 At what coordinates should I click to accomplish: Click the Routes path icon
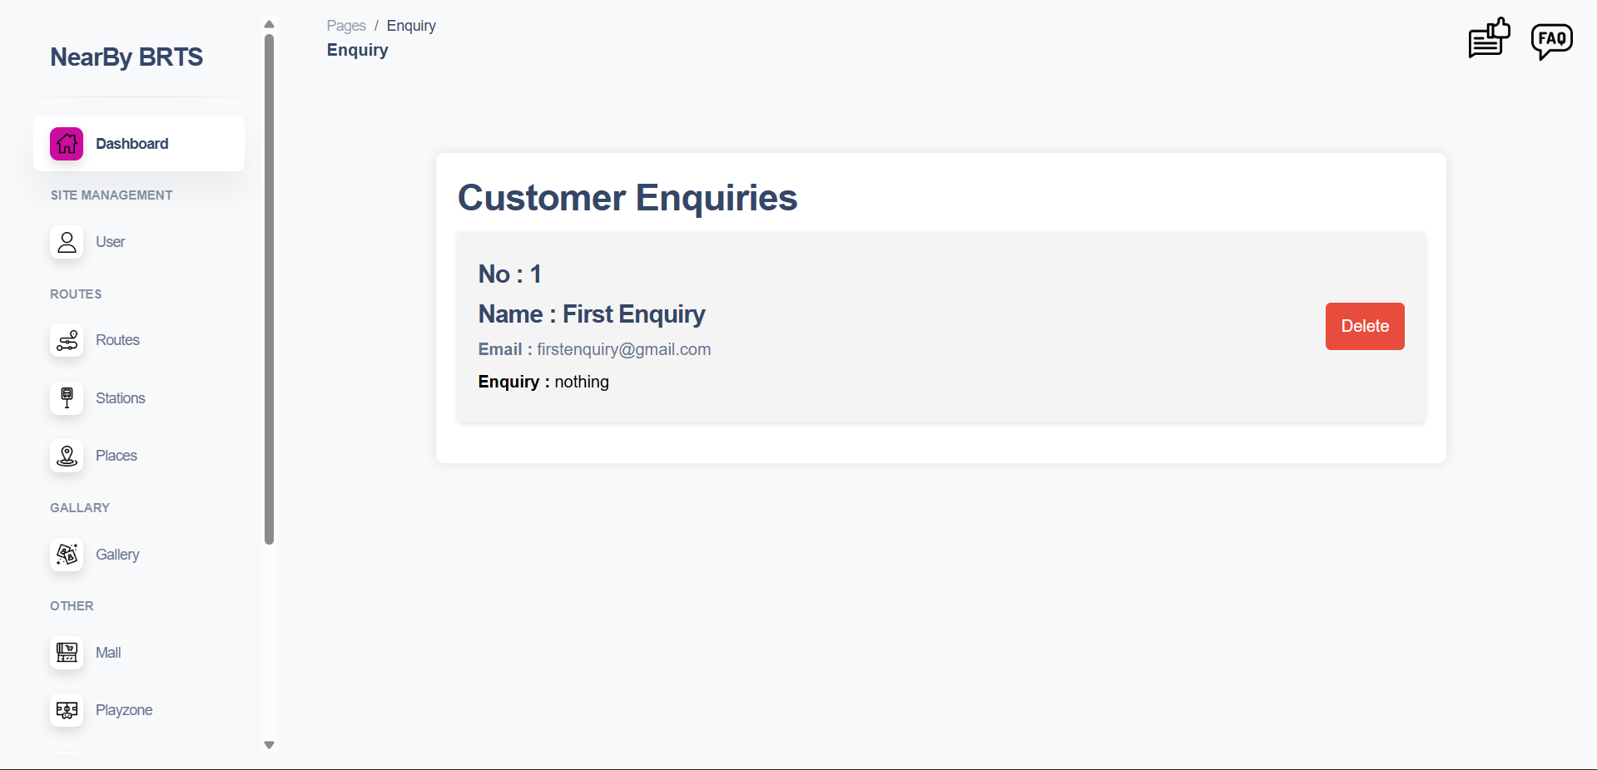pos(67,340)
